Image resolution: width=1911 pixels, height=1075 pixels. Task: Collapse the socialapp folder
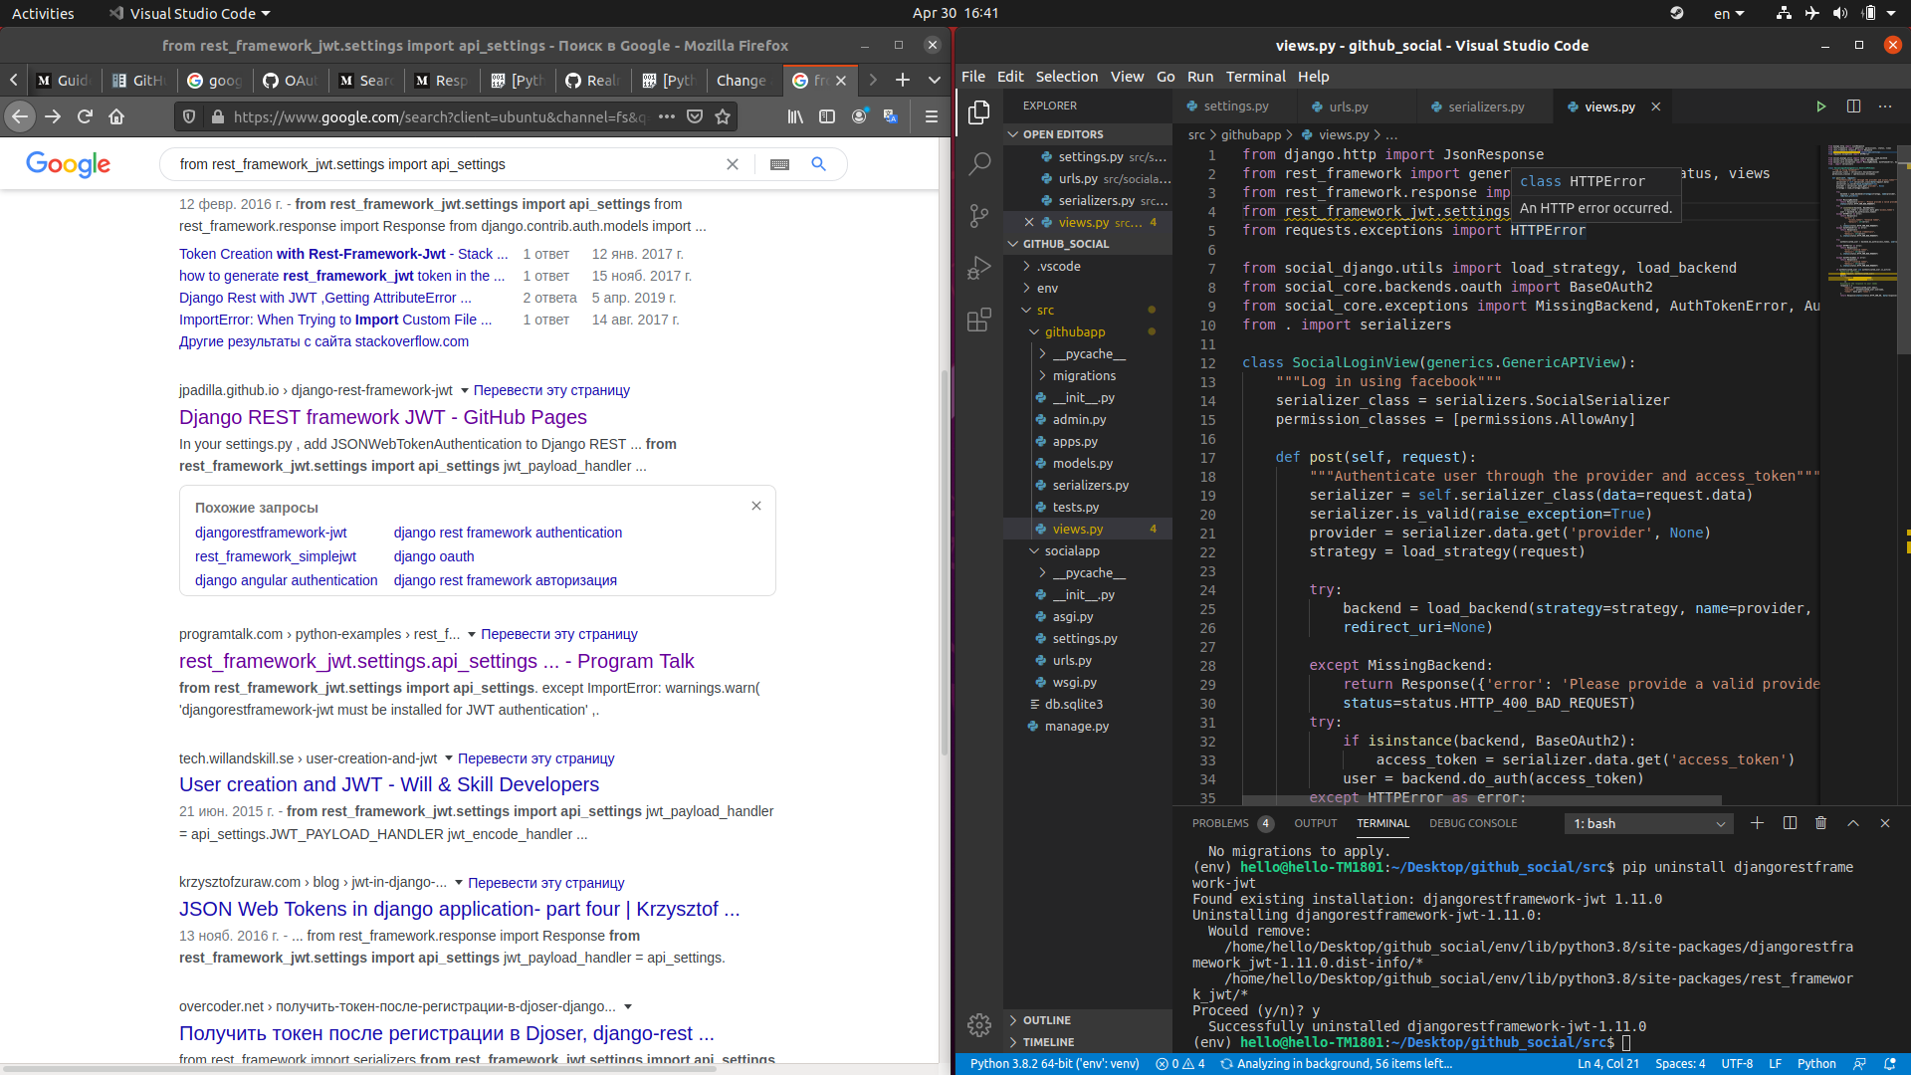click(x=1072, y=550)
